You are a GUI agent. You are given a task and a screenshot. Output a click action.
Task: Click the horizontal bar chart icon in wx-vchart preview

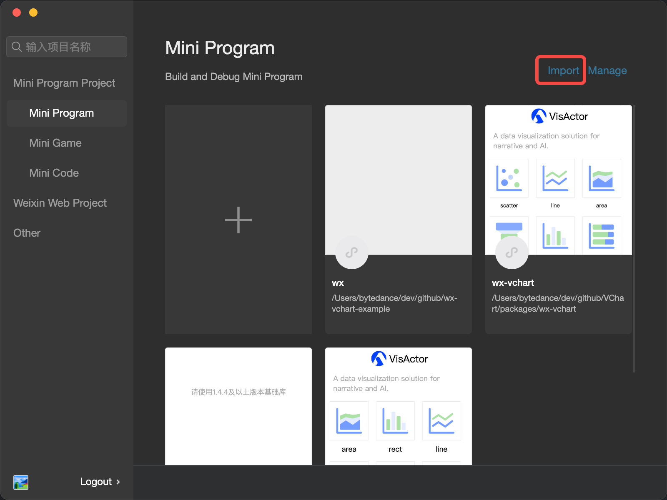pos(602,235)
